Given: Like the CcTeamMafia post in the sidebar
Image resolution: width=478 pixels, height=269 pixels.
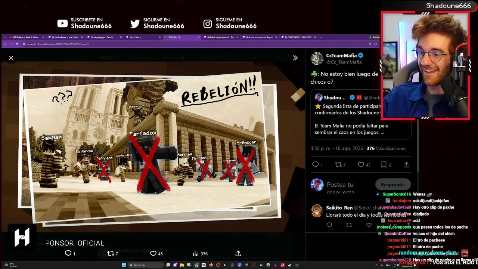Looking at the screenshot, I should [361, 164].
